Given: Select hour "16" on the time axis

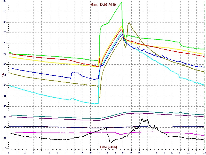Looking at the screenshot, I should tap(139, 152).
